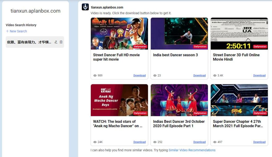Click title 'Super Dancer Chapter 4 27th March 2021'
Image resolution: width=272 pixels, height=157 pixels.
(238, 124)
